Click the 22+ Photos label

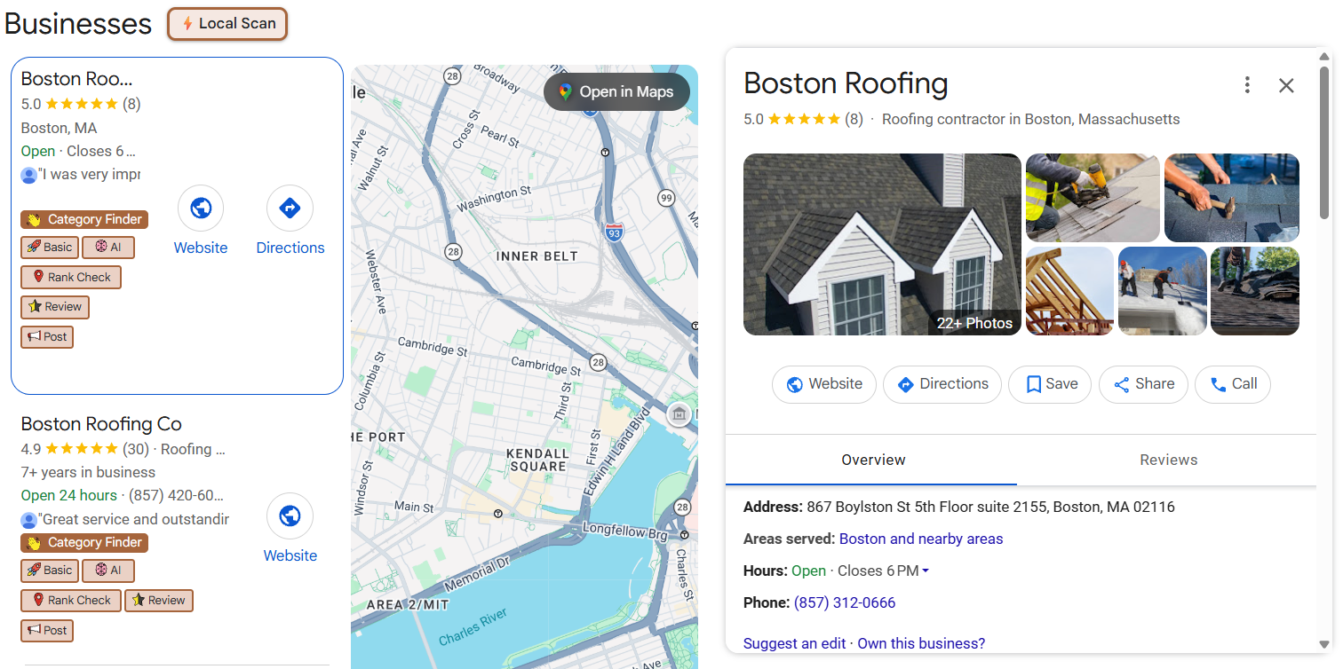click(x=974, y=323)
